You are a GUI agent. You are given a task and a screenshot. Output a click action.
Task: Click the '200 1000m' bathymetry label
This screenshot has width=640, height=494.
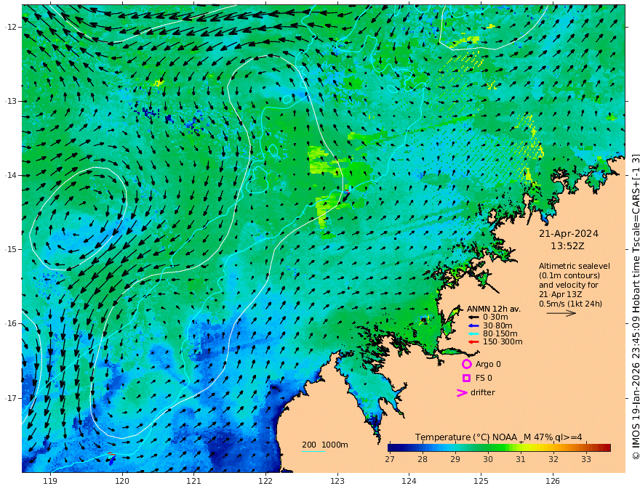click(x=325, y=445)
